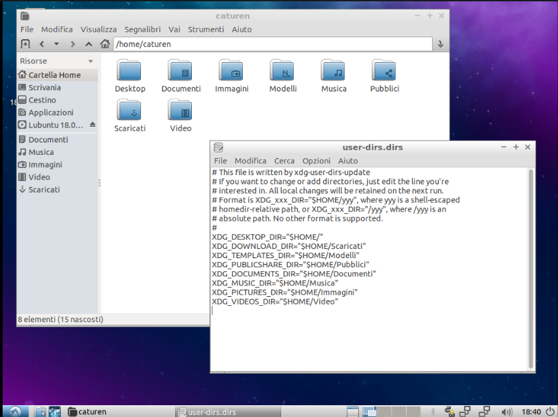Click the home icon in file manager toolbar
Image resolution: width=558 pixels, height=417 pixels.
pos(104,44)
